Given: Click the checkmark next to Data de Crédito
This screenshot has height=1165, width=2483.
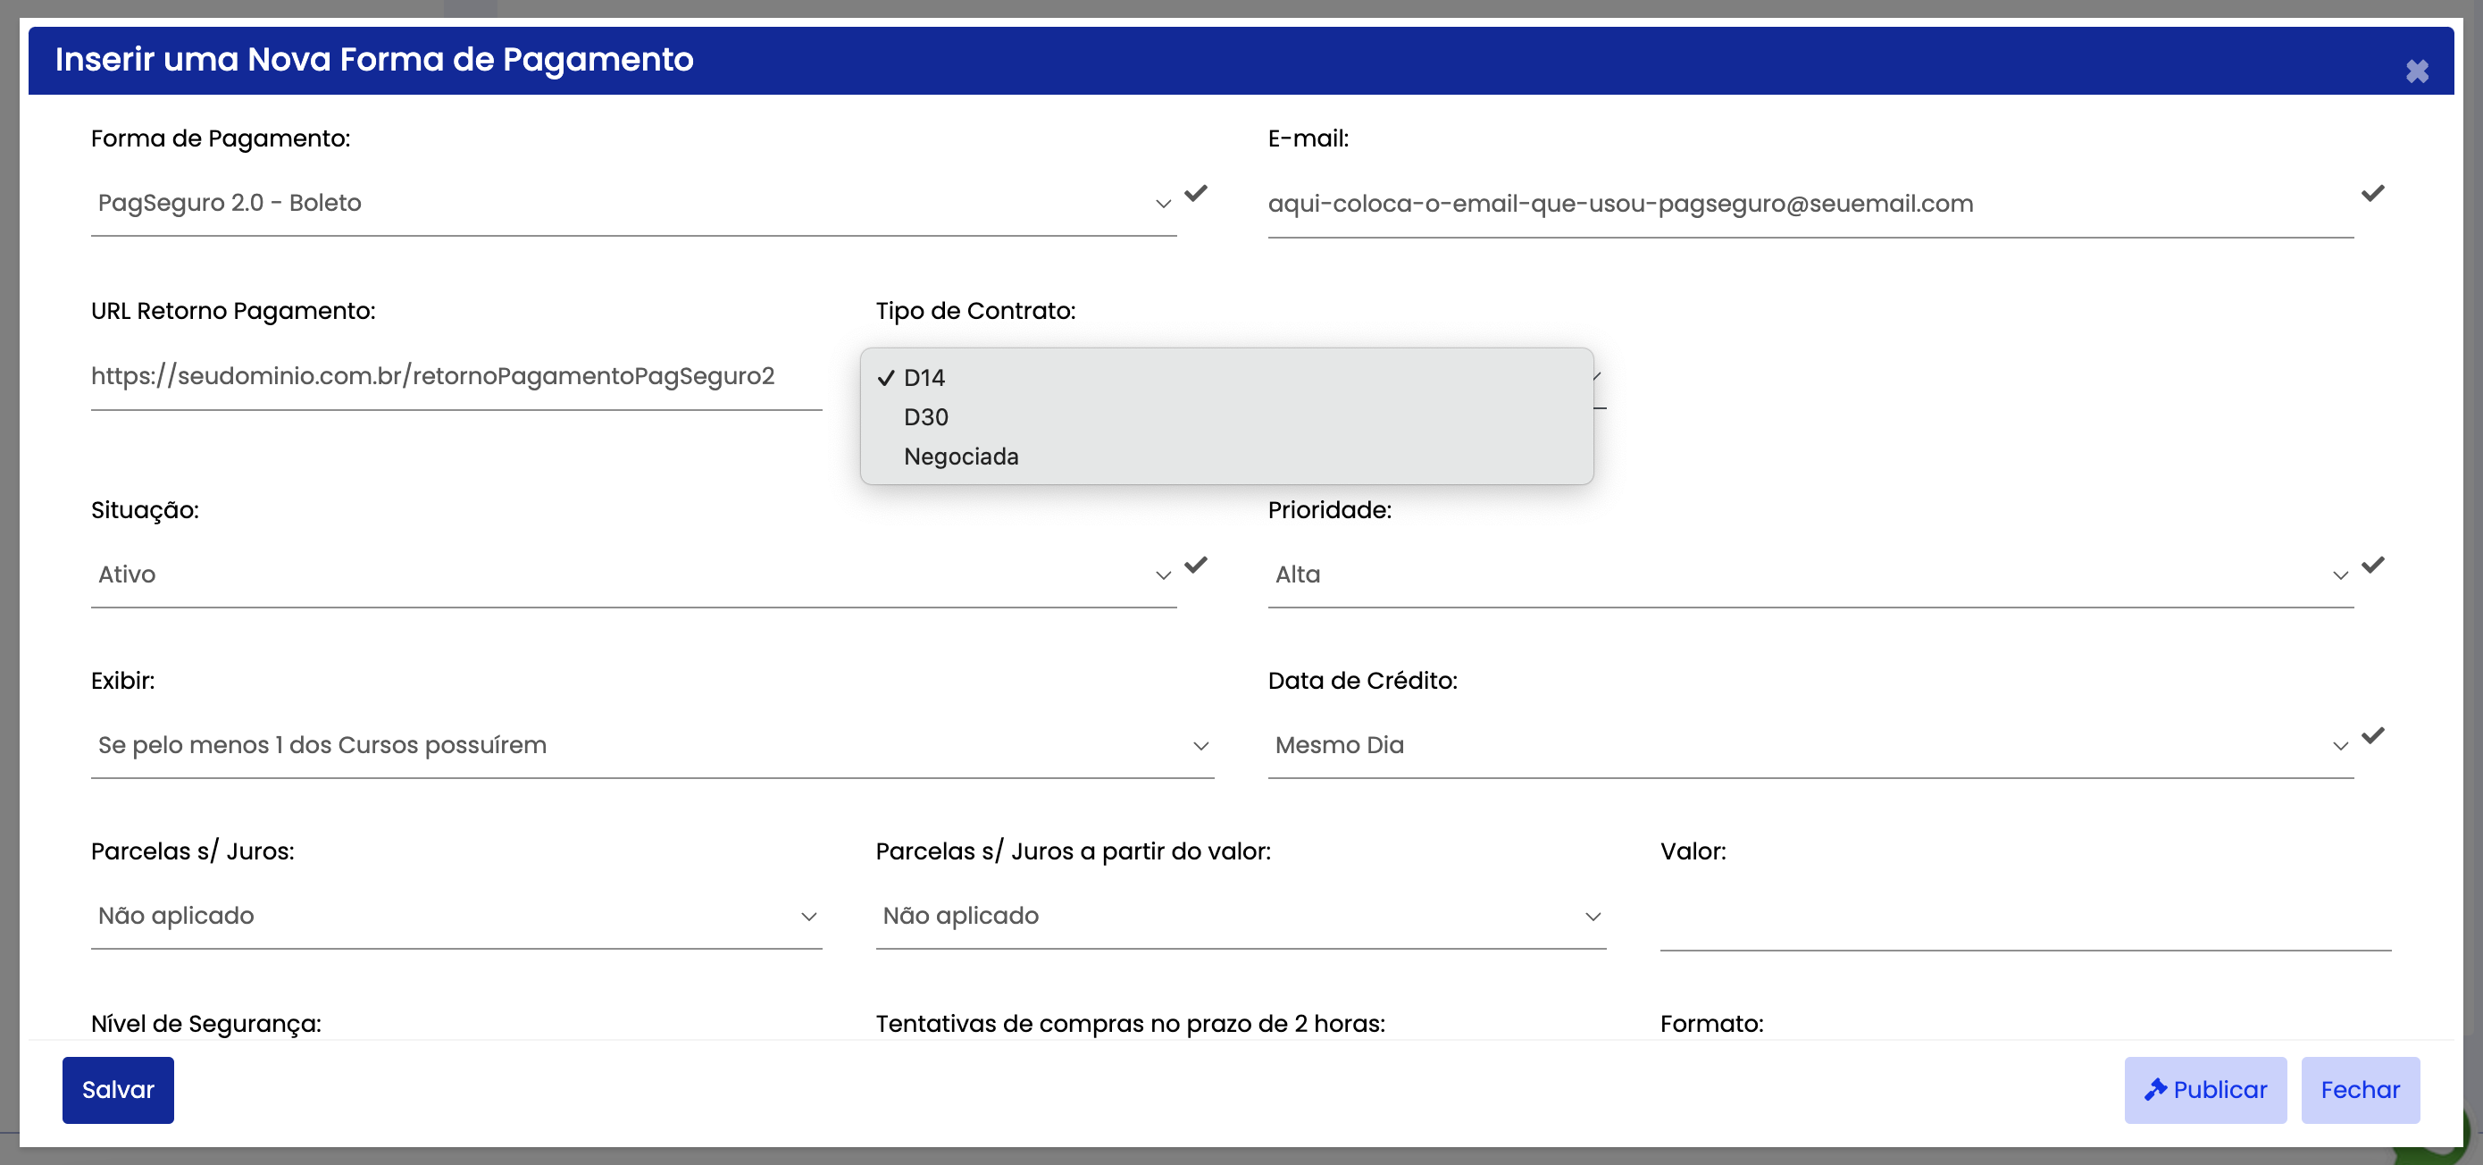Looking at the screenshot, I should [2372, 735].
